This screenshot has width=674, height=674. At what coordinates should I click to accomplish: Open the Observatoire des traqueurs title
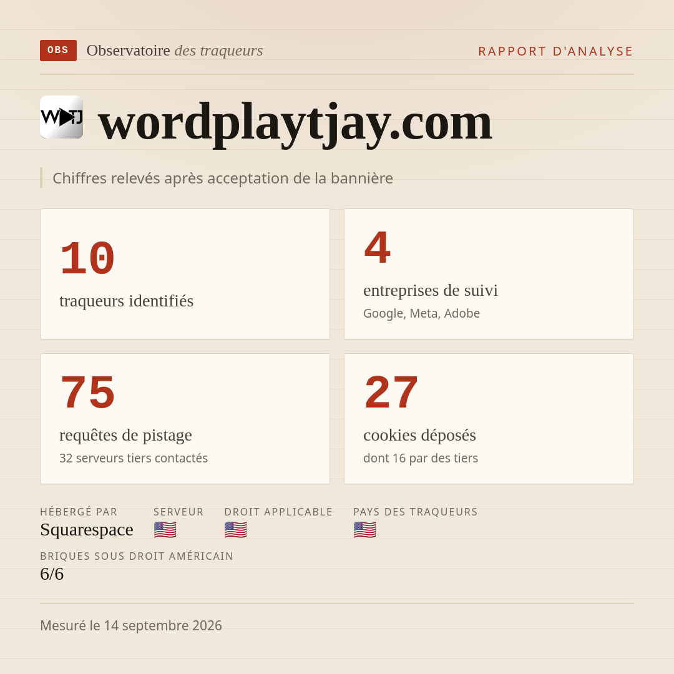175,51
